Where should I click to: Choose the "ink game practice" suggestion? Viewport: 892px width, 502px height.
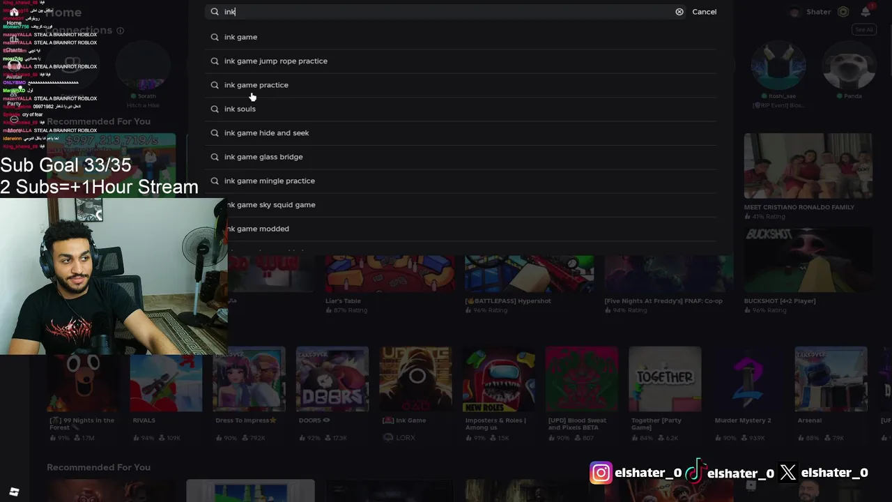click(461, 85)
